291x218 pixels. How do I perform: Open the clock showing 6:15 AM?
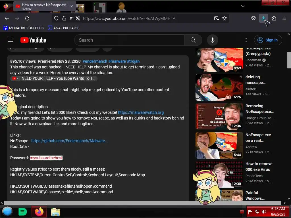tap(278, 211)
